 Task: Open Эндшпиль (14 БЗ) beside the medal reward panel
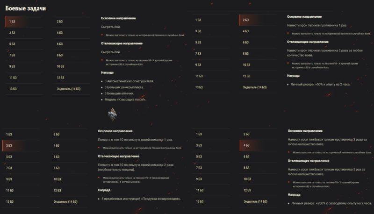[69, 89]
